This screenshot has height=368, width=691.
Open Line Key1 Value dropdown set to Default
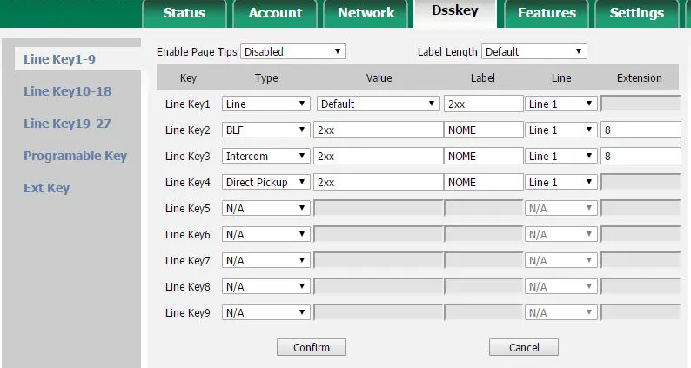pos(378,104)
